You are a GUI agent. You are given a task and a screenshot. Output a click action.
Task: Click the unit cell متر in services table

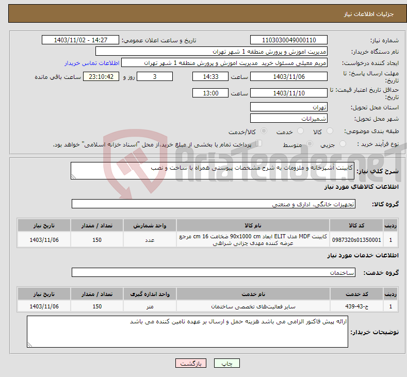click(x=150, y=306)
